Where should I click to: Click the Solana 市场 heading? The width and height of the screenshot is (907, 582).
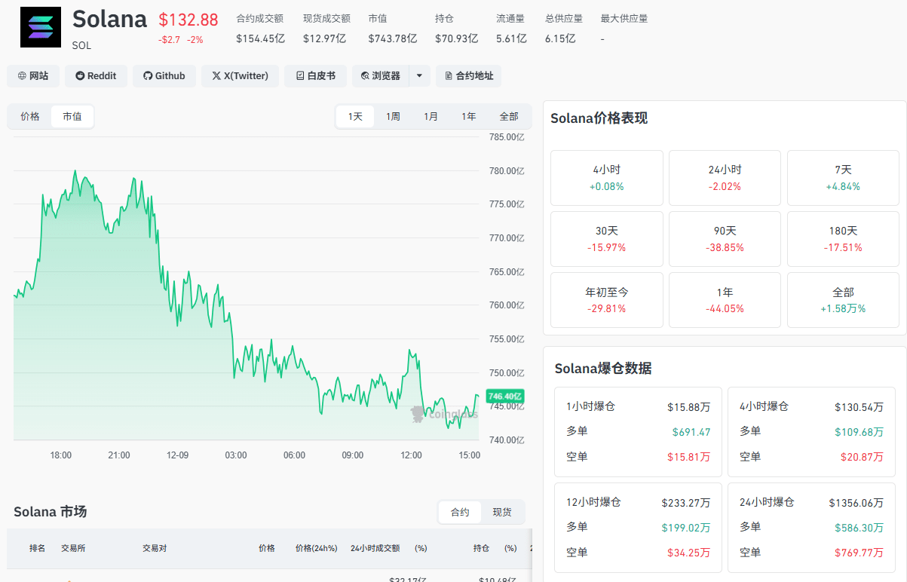tap(50, 512)
